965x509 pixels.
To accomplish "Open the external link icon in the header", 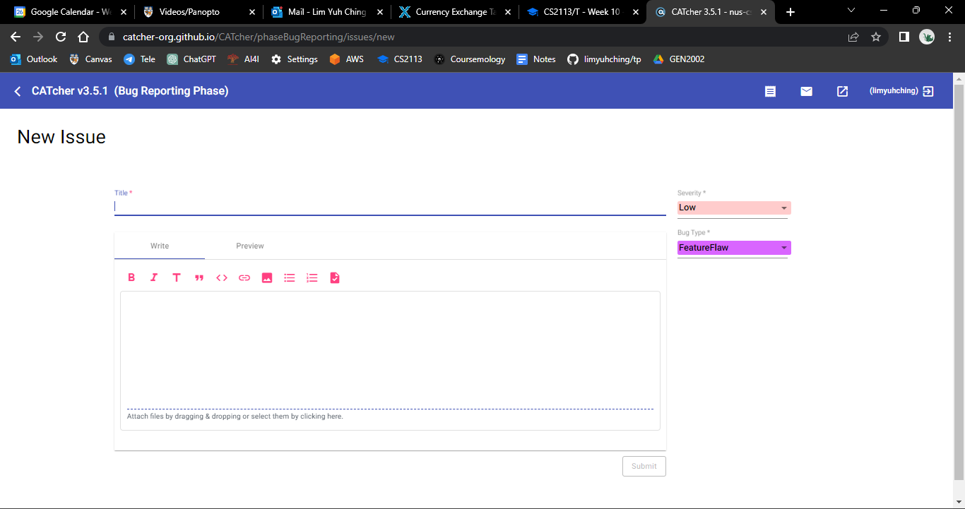I will pyautogui.click(x=843, y=91).
